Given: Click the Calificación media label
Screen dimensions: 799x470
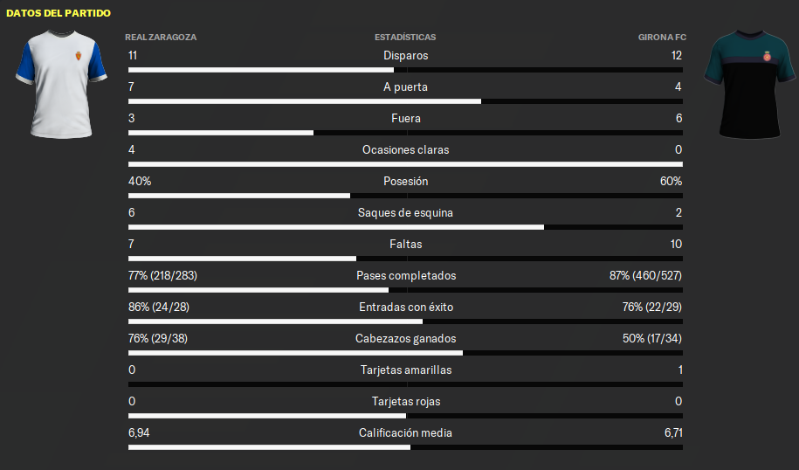Looking at the screenshot, I should (405, 432).
